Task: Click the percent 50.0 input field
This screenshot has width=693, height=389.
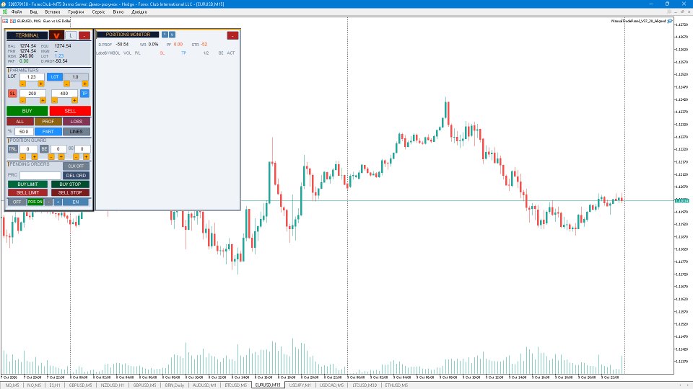Action: coord(24,131)
